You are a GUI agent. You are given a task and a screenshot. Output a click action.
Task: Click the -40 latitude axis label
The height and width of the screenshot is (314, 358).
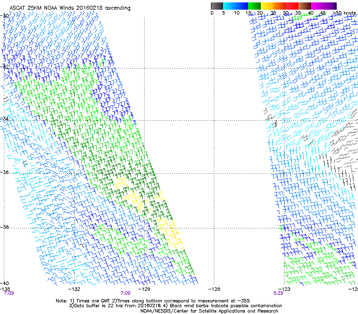[4, 283]
